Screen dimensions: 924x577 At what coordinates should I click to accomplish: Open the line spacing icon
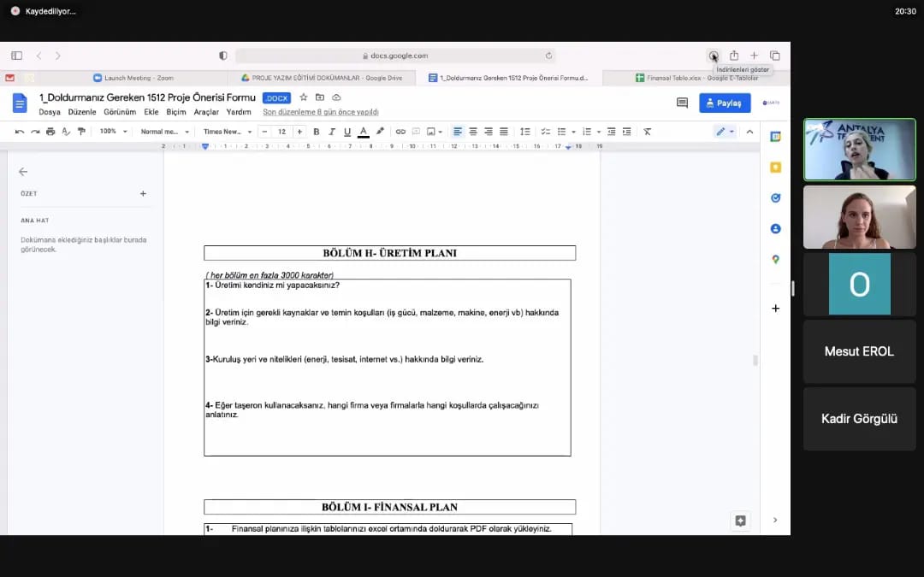pyautogui.click(x=525, y=132)
